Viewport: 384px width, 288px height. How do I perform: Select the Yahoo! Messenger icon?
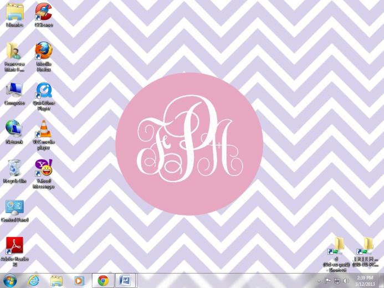43,168
